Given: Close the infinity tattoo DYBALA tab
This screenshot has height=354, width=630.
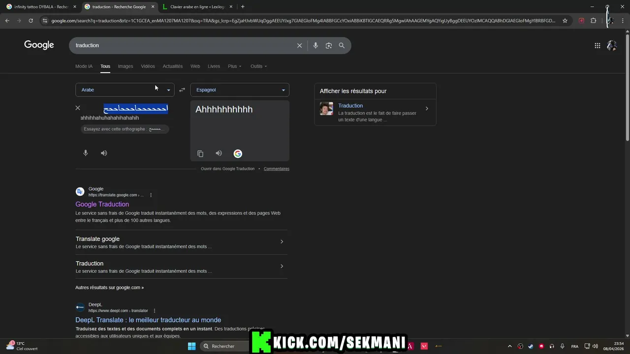Looking at the screenshot, I should point(75,7).
